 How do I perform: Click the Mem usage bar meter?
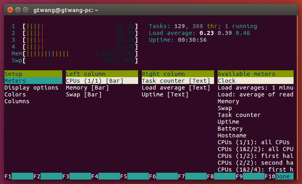coord(80,53)
